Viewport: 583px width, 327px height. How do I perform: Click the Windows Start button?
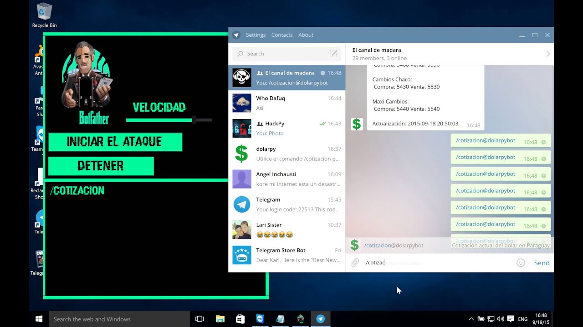(x=39, y=319)
